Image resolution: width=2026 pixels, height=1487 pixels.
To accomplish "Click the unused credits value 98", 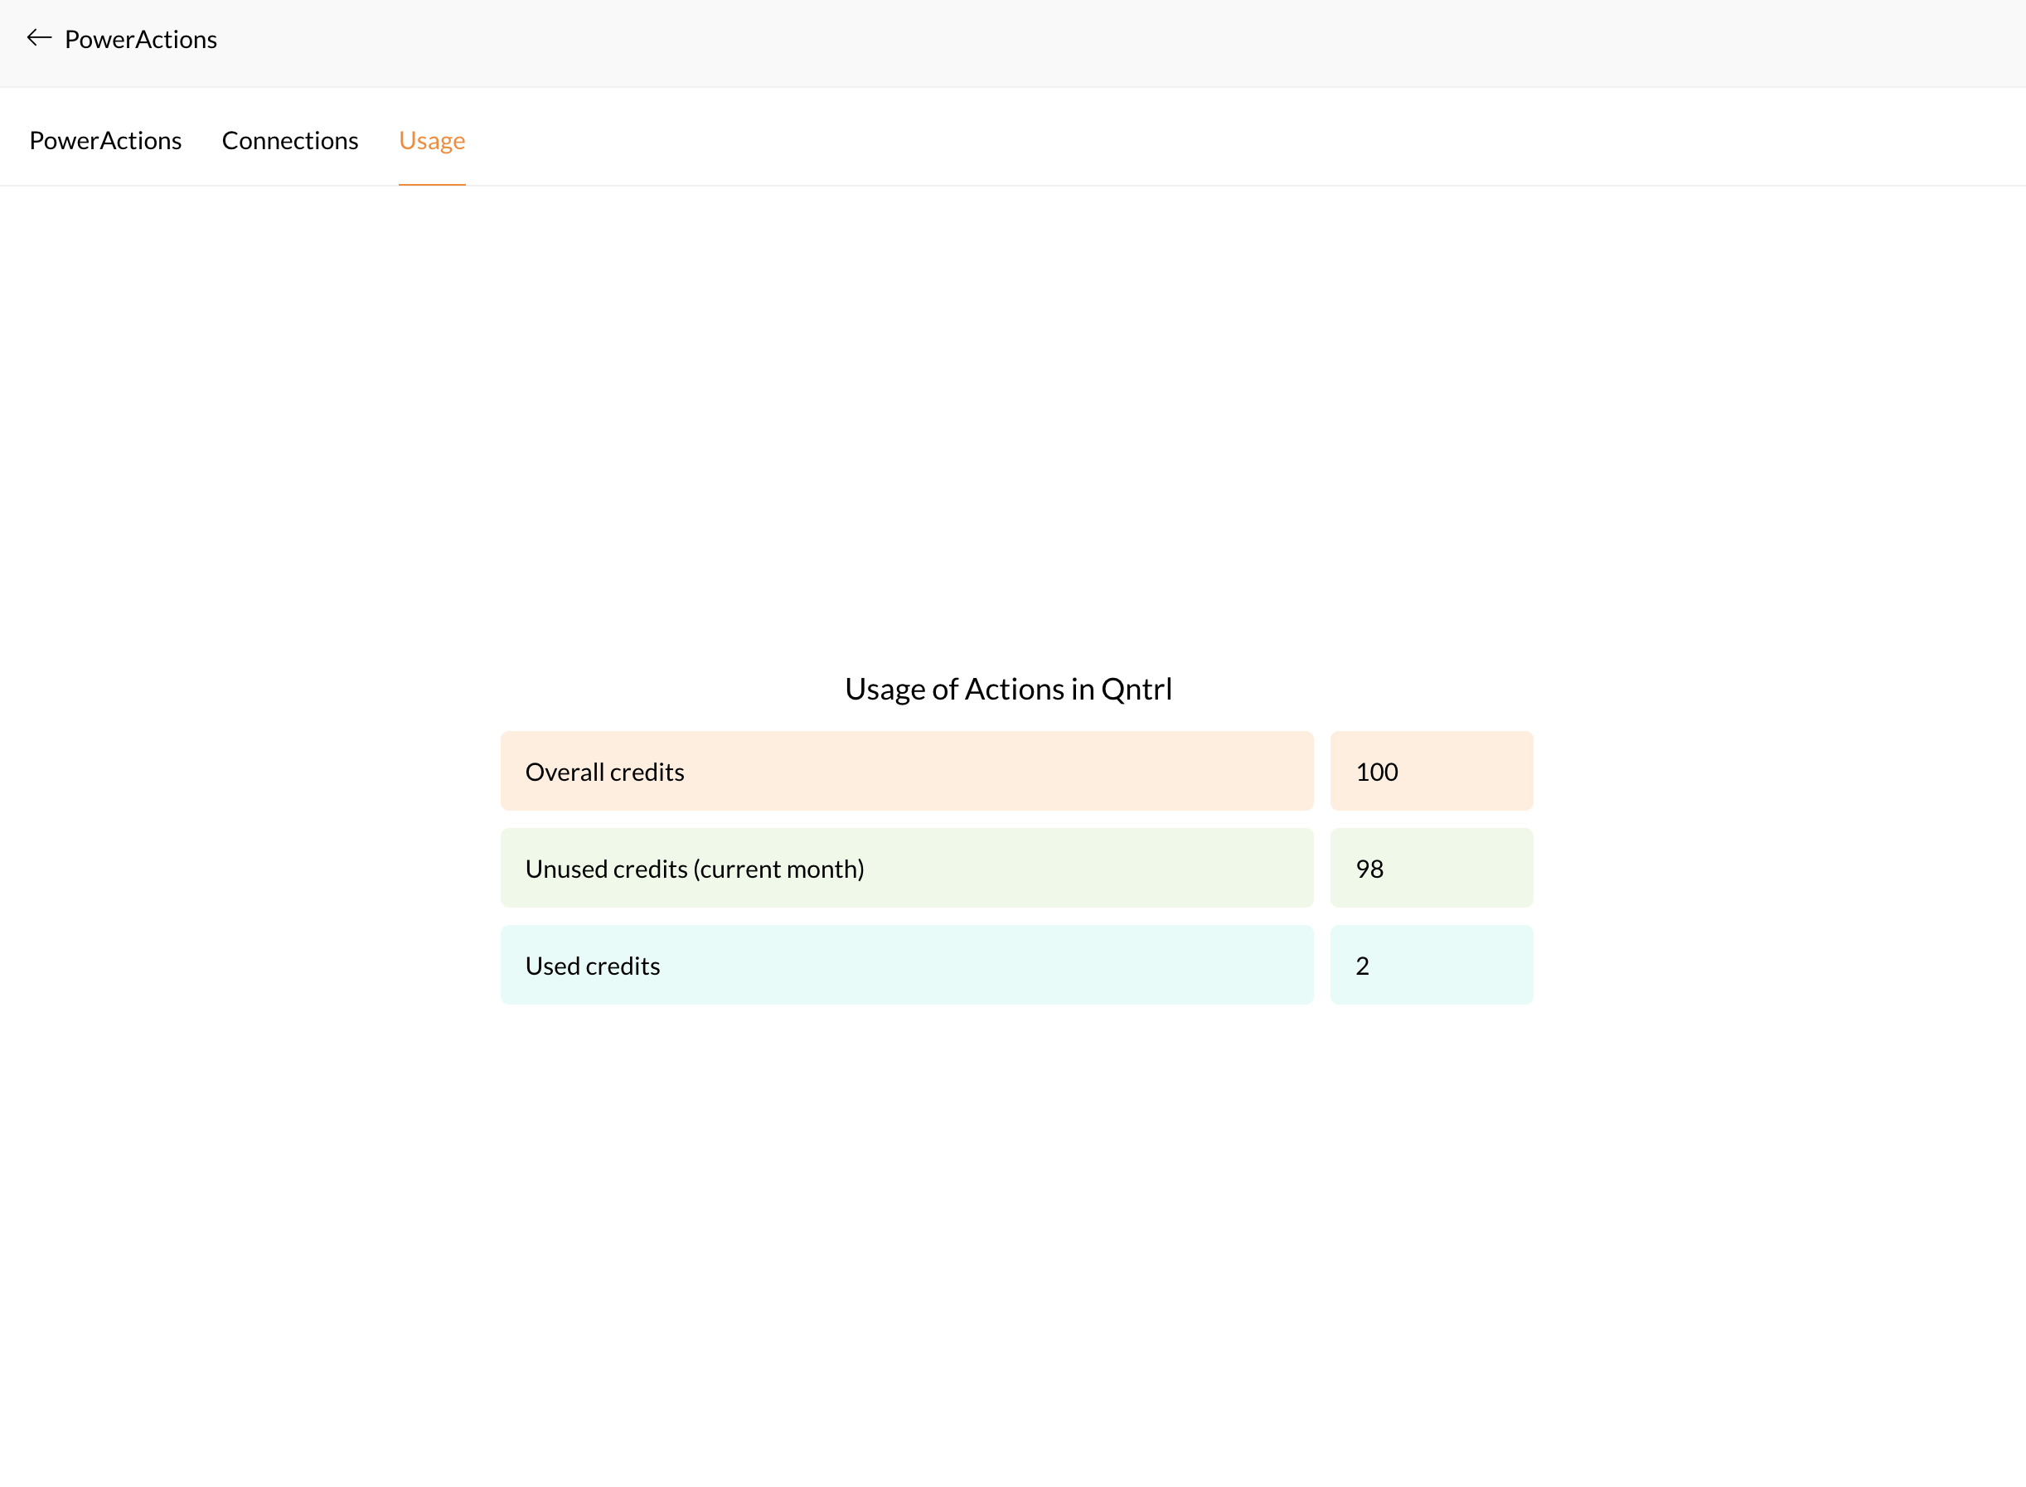I will pyautogui.click(x=1369, y=869).
